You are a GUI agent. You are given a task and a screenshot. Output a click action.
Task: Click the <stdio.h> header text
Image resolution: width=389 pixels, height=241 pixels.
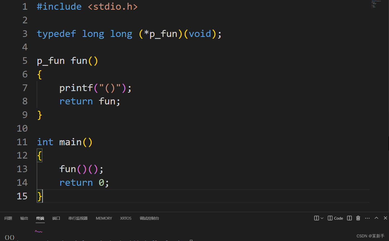[x=112, y=7]
